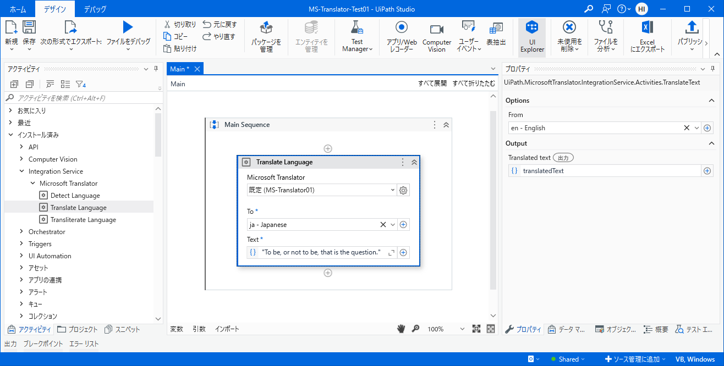The width and height of the screenshot is (724, 366).
Task: Click plus button beside Text field
Action: point(403,253)
